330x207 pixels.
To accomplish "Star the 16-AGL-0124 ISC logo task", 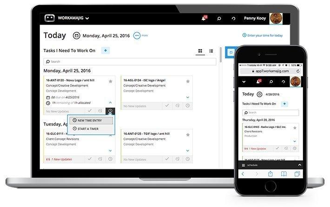I will pos(188,81).
